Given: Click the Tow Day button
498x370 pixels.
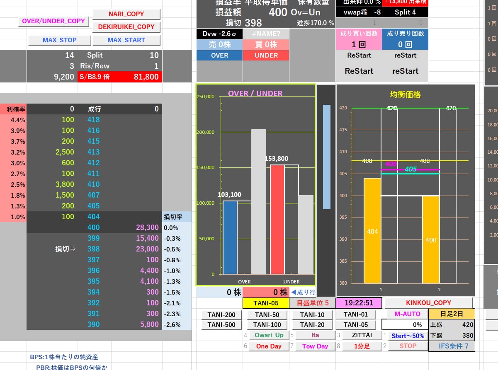Looking at the screenshot, I should pos(315,346).
